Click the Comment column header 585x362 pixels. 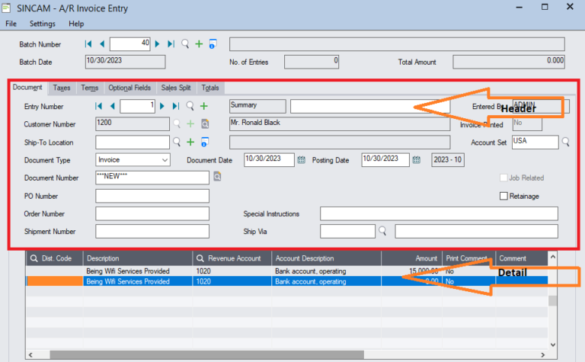522,258
